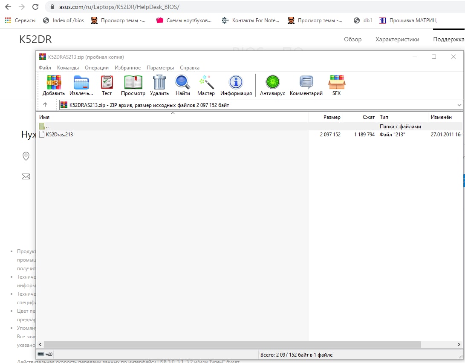Click the horizontal scrollbar right arrow
The width and height of the screenshot is (465, 363).
[459, 344]
